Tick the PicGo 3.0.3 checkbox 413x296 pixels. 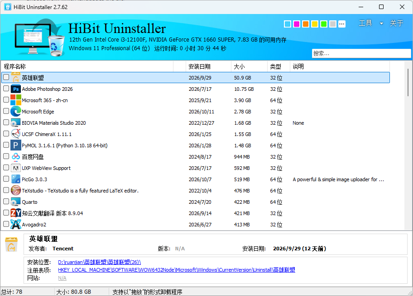click(6, 179)
